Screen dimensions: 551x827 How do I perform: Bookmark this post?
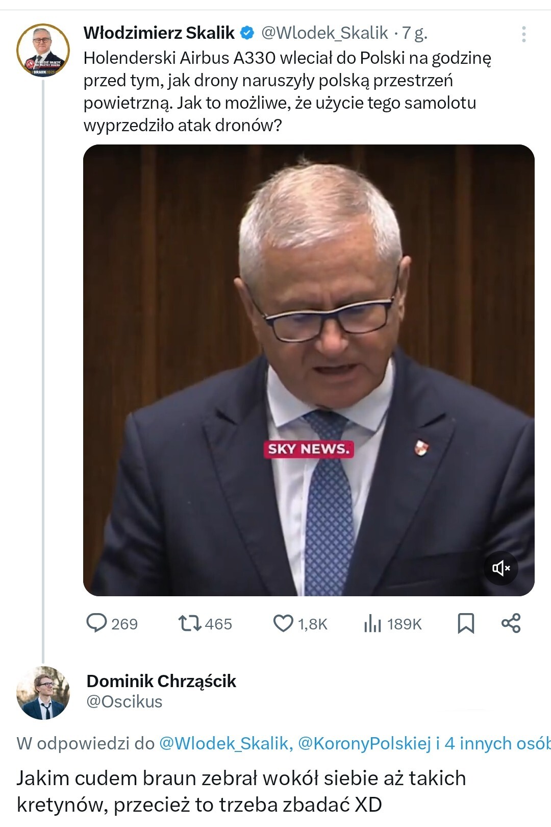[x=465, y=623]
